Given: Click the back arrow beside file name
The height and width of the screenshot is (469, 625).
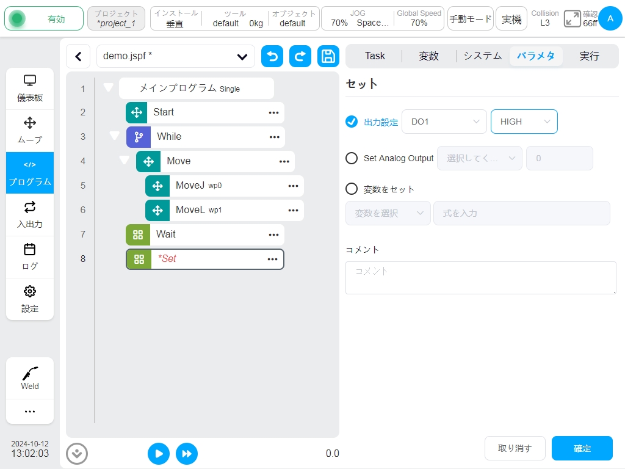Looking at the screenshot, I should point(79,56).
